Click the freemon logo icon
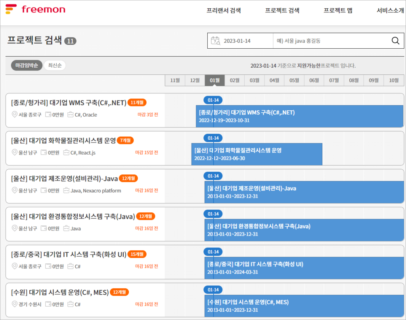 [11, 9]
